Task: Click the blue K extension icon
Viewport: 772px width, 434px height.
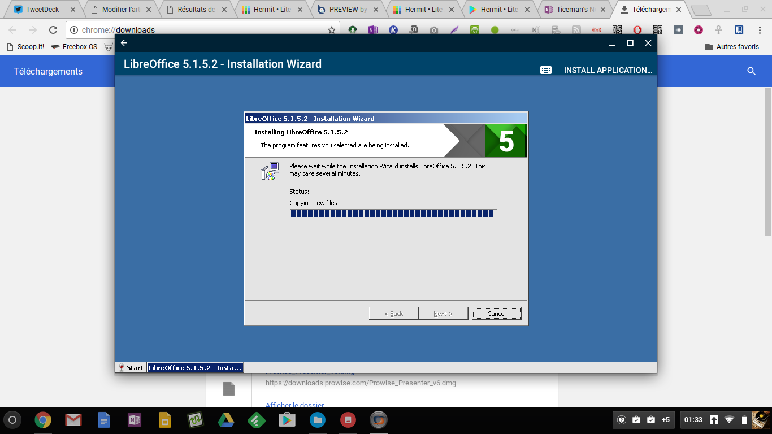Action: [x=393, y=30]
